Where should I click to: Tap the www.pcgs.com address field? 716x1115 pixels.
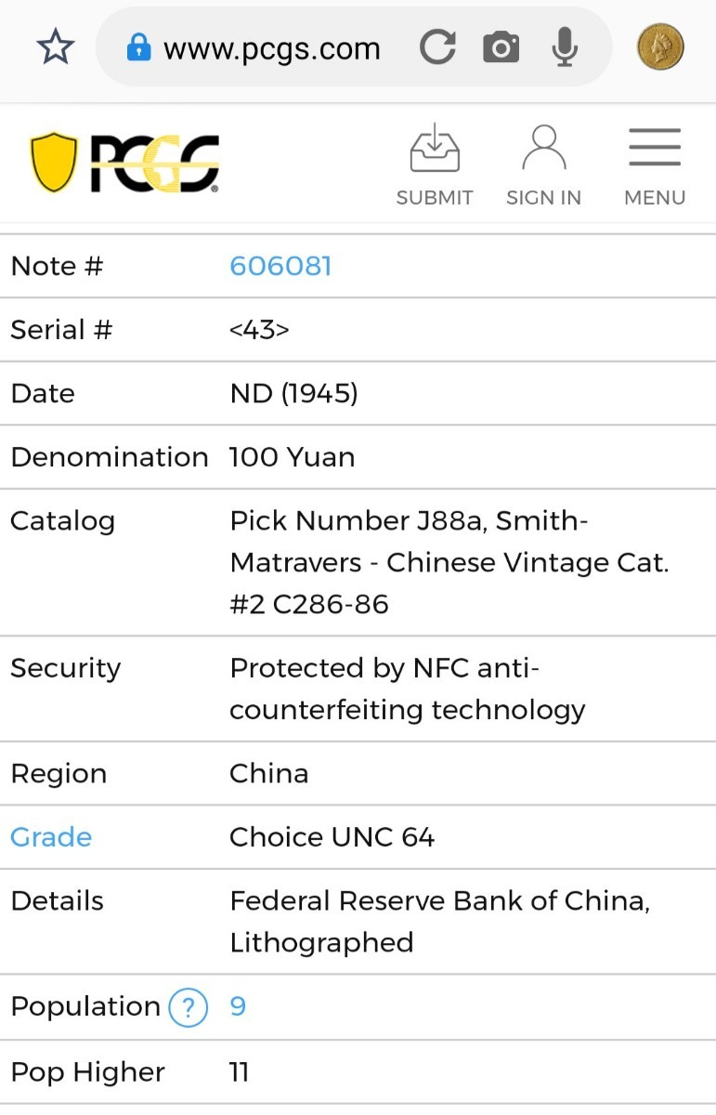272,48
